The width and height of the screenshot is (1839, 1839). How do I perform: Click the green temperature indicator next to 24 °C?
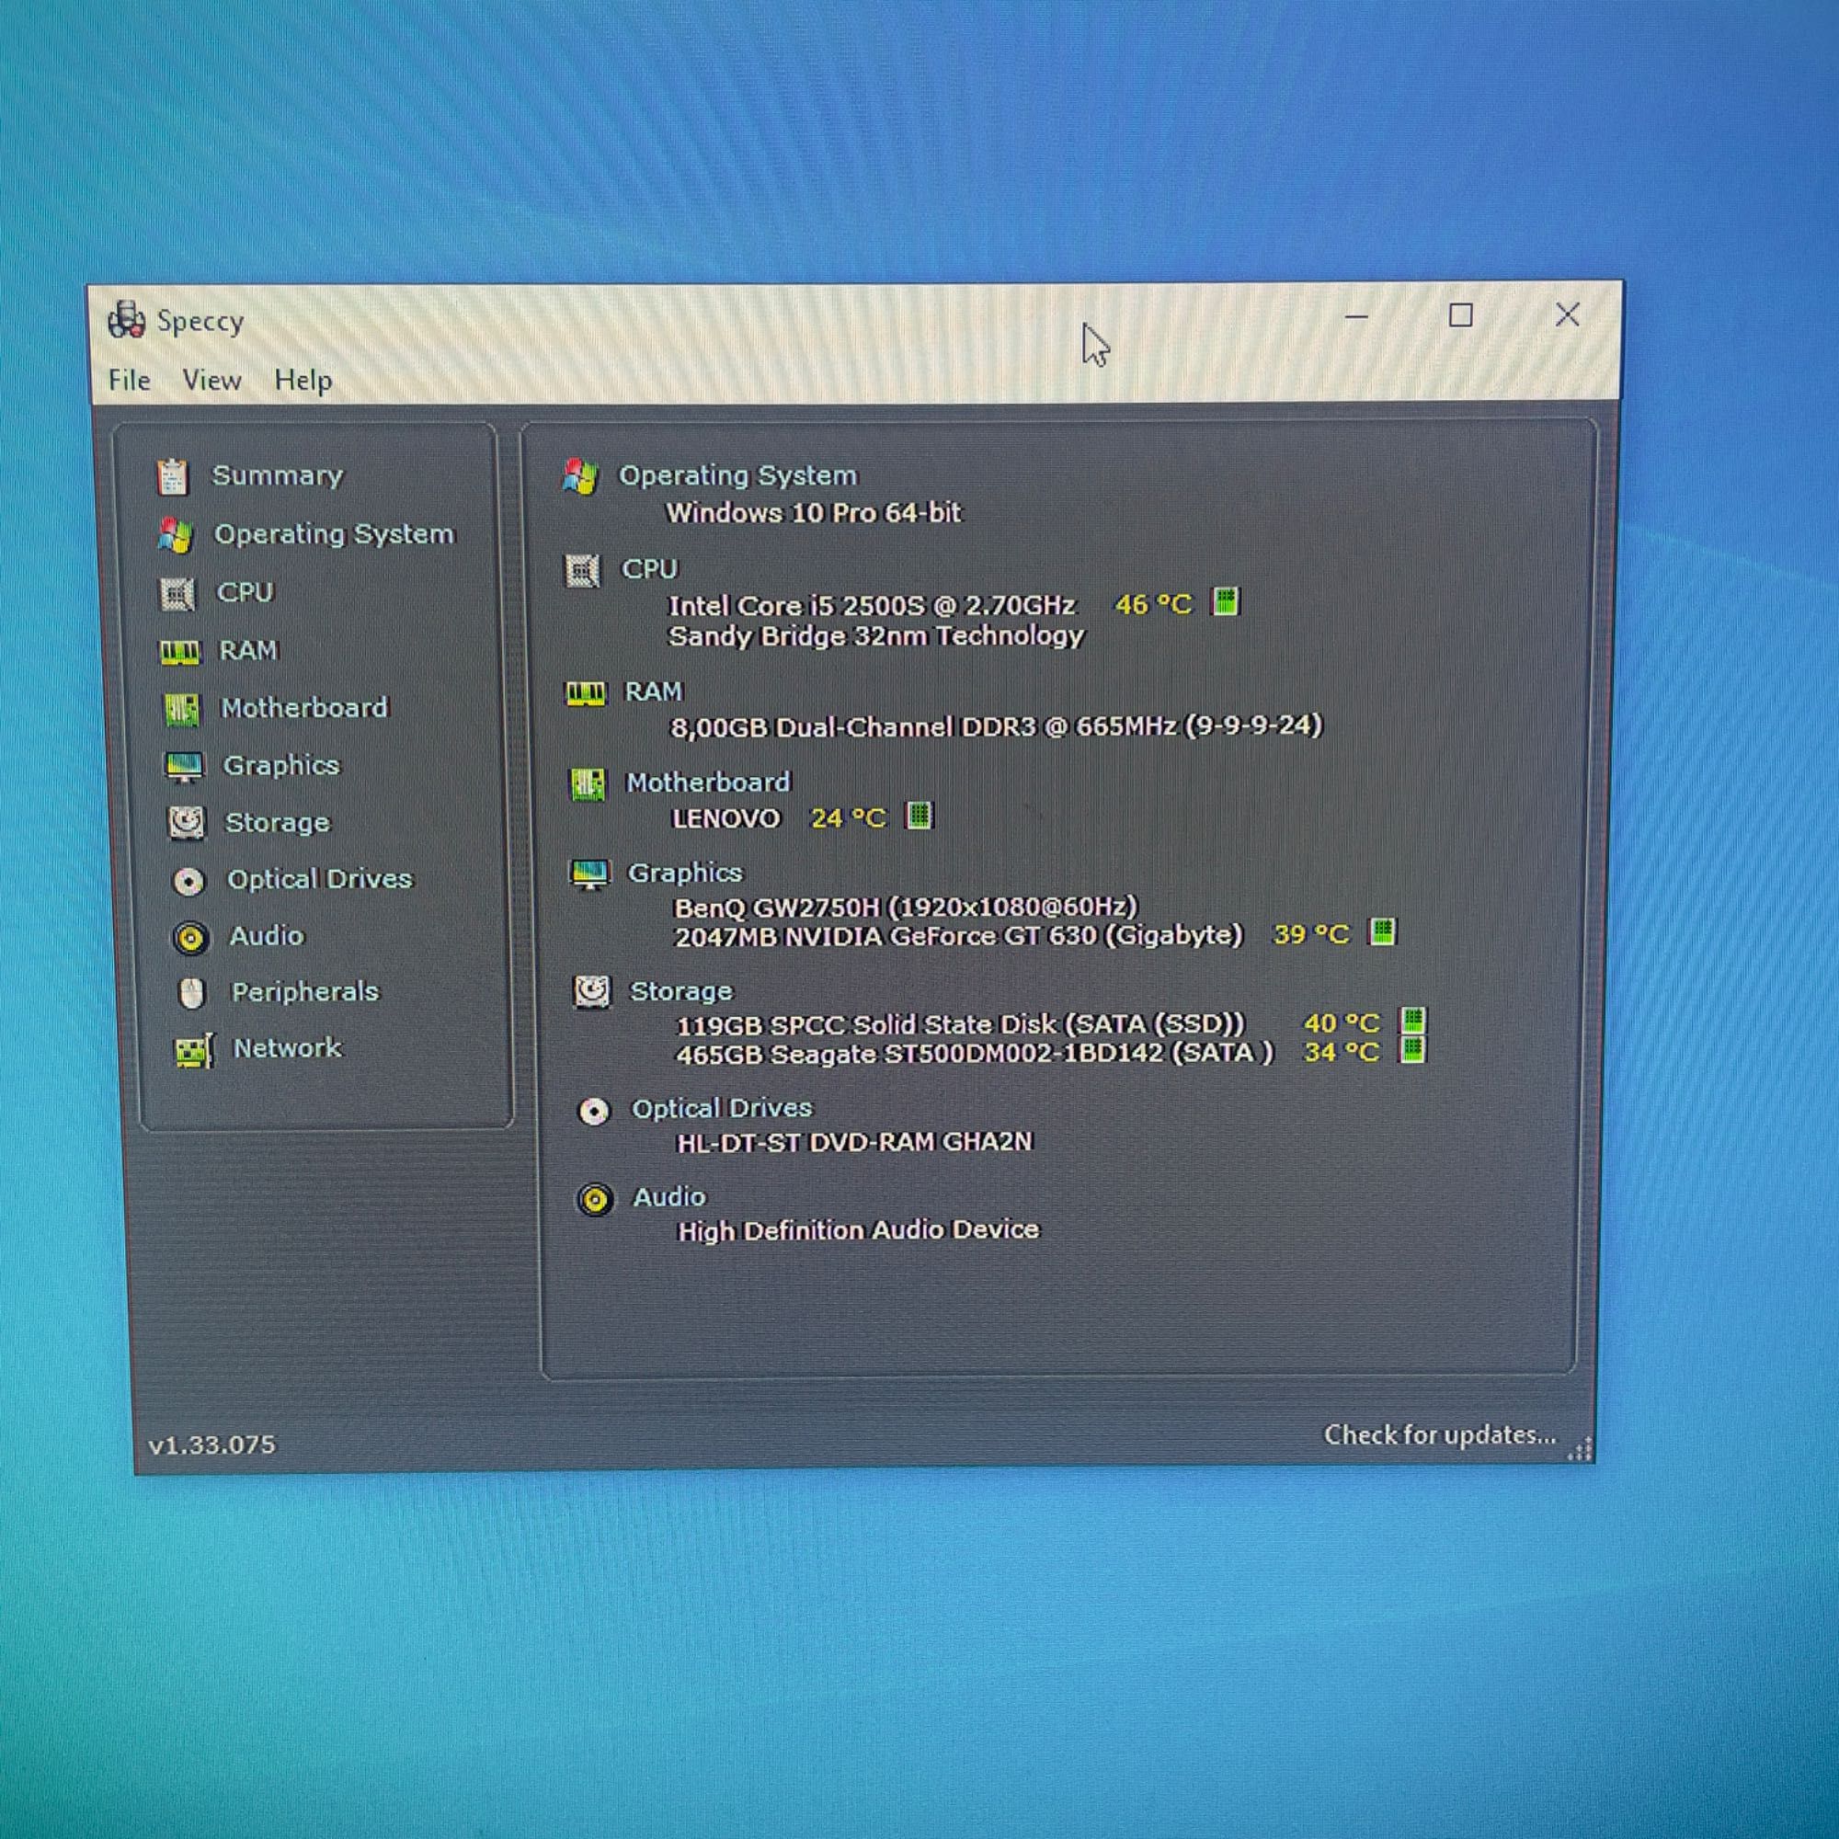[919, 816]
